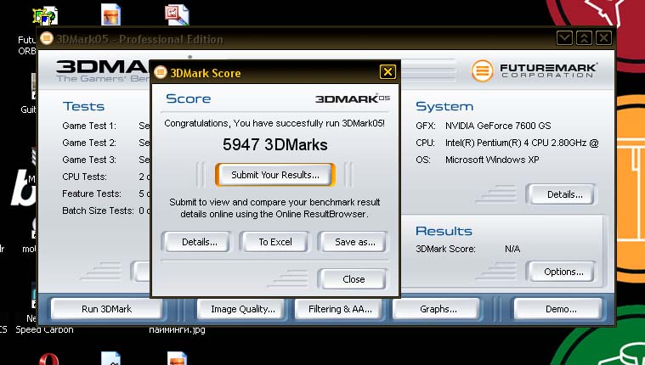Click the System section heading
645x365 pixels.
444,106
